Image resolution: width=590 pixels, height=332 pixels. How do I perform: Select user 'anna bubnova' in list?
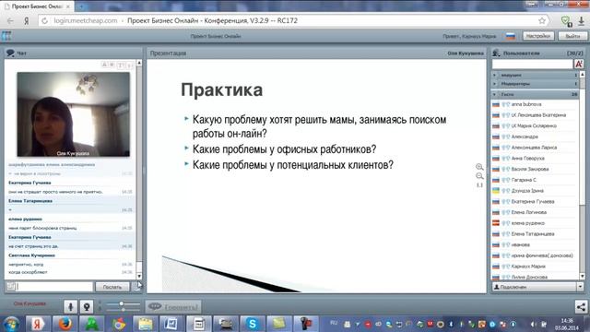point(535,104)
